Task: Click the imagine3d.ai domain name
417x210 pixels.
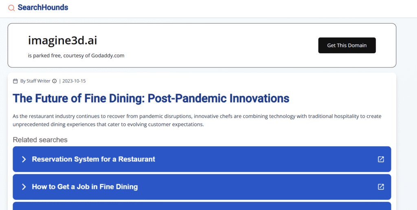Action: tap(62, 40)
